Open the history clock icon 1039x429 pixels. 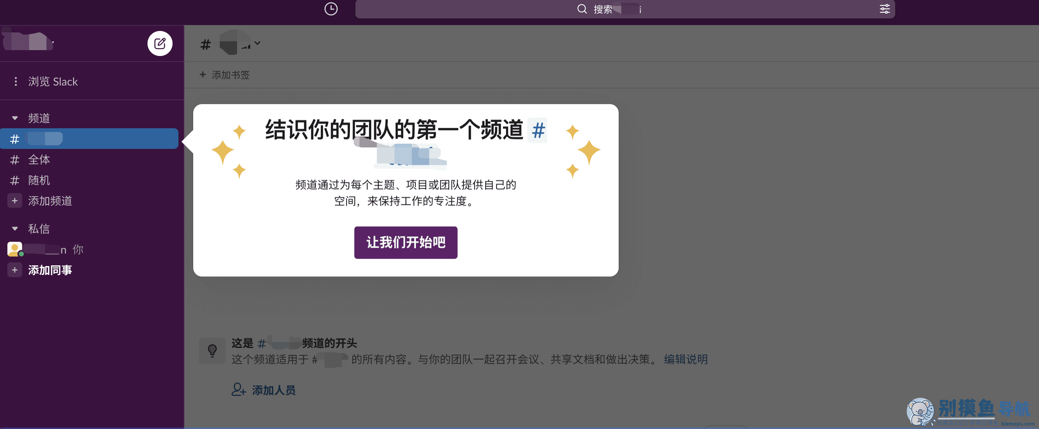[x=331, y=9]
